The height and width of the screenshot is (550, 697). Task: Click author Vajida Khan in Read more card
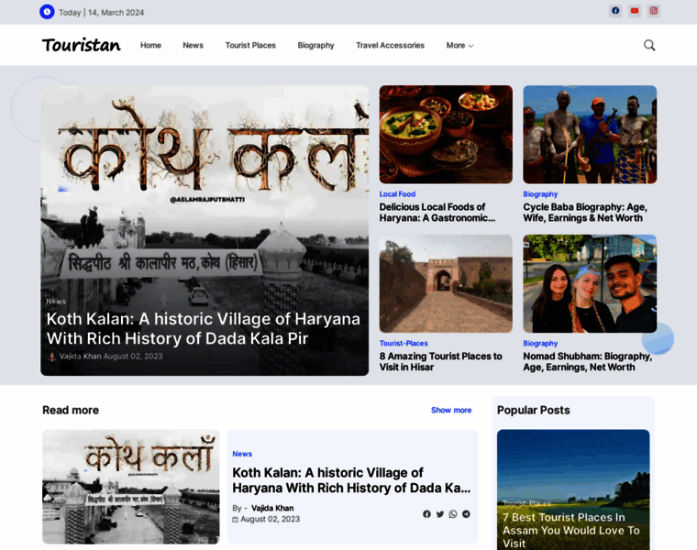coord(272,508)
